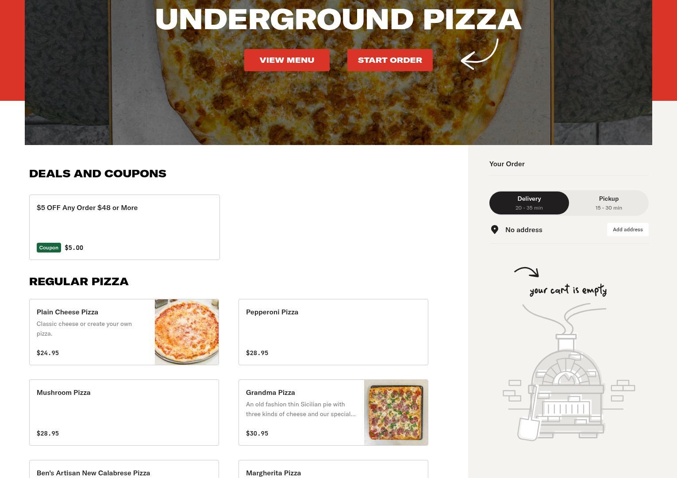Viewport: 677px width, 478px height.
Task: Open Ben's Artisan New Calabrese Pizza item
Action: [124, 469]
